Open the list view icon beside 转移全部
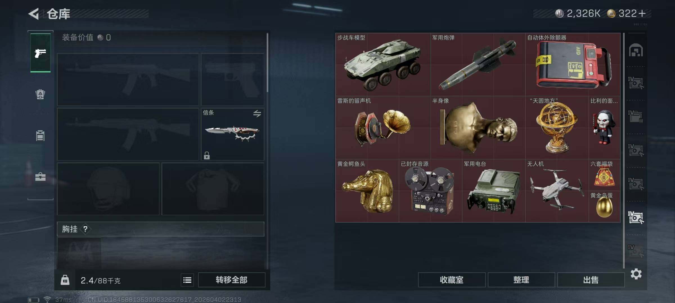The height and width of the screenshot is (303, 675). tap(187, 280)
